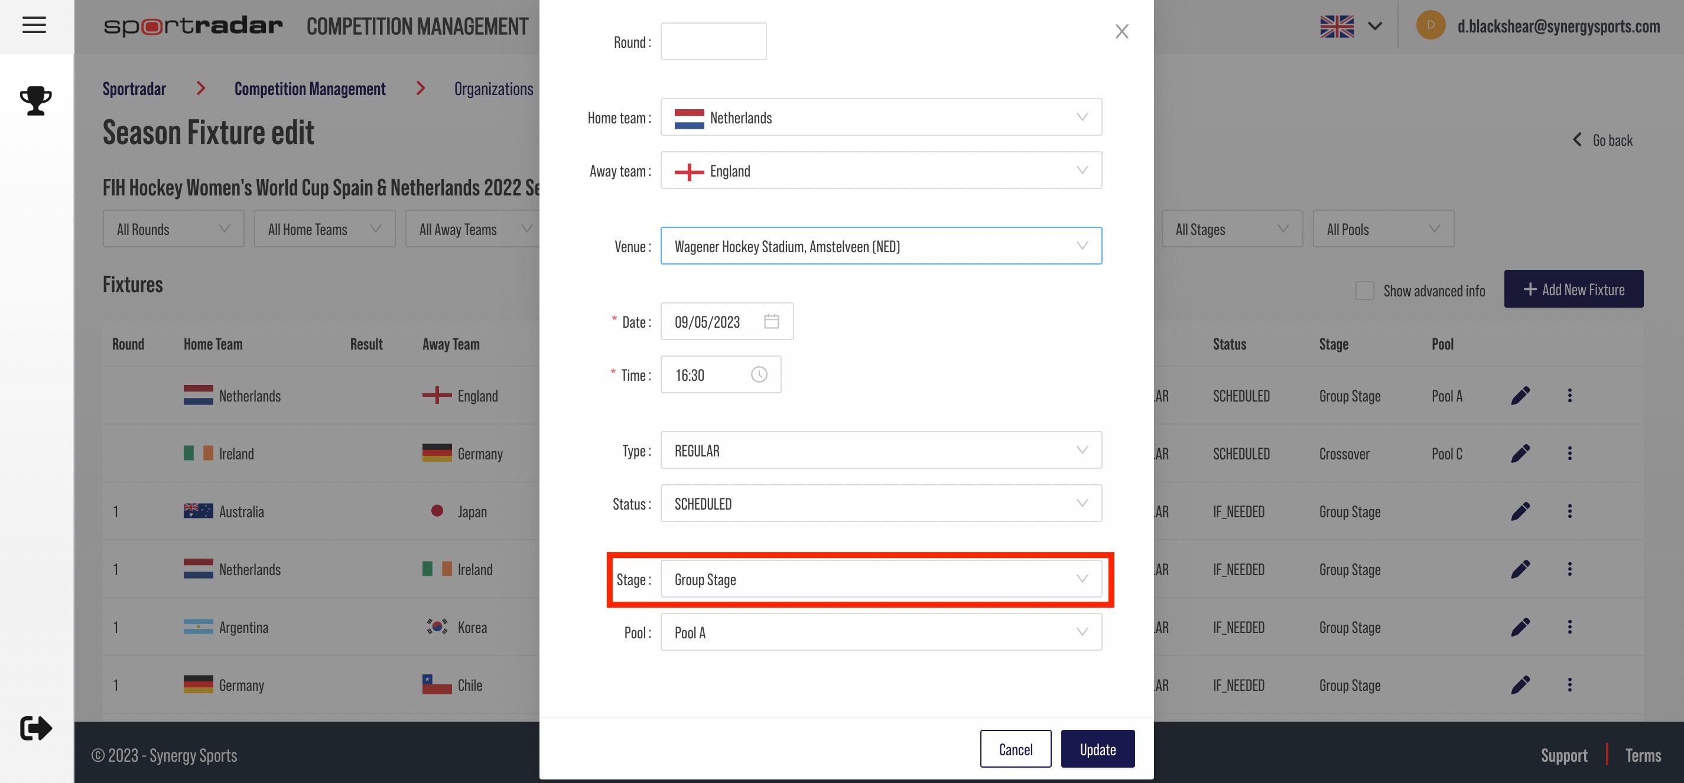Open the Type dropdown showing REGULAR
This screenshot has width=1684, height=783.
point(880,451)
